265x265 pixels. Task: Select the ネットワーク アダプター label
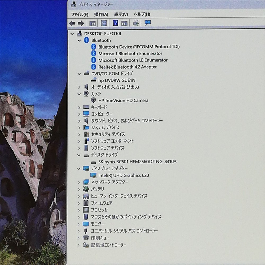(109, 182)
